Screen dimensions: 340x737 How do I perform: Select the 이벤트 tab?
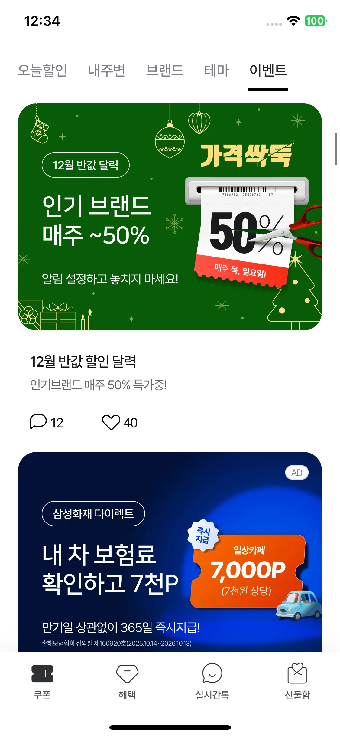coord(268,70)
